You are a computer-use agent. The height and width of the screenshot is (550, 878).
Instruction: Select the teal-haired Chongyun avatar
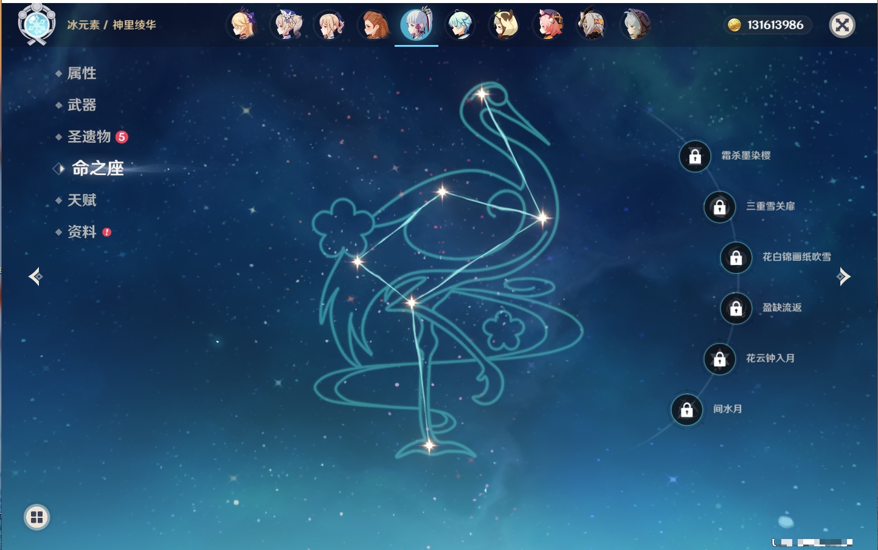[461, 25]
